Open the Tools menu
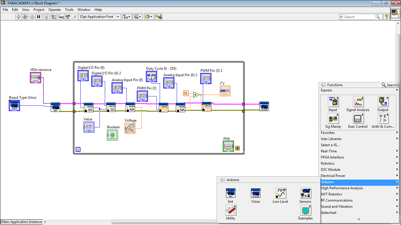The image size is (401, 225). point(69,10)
